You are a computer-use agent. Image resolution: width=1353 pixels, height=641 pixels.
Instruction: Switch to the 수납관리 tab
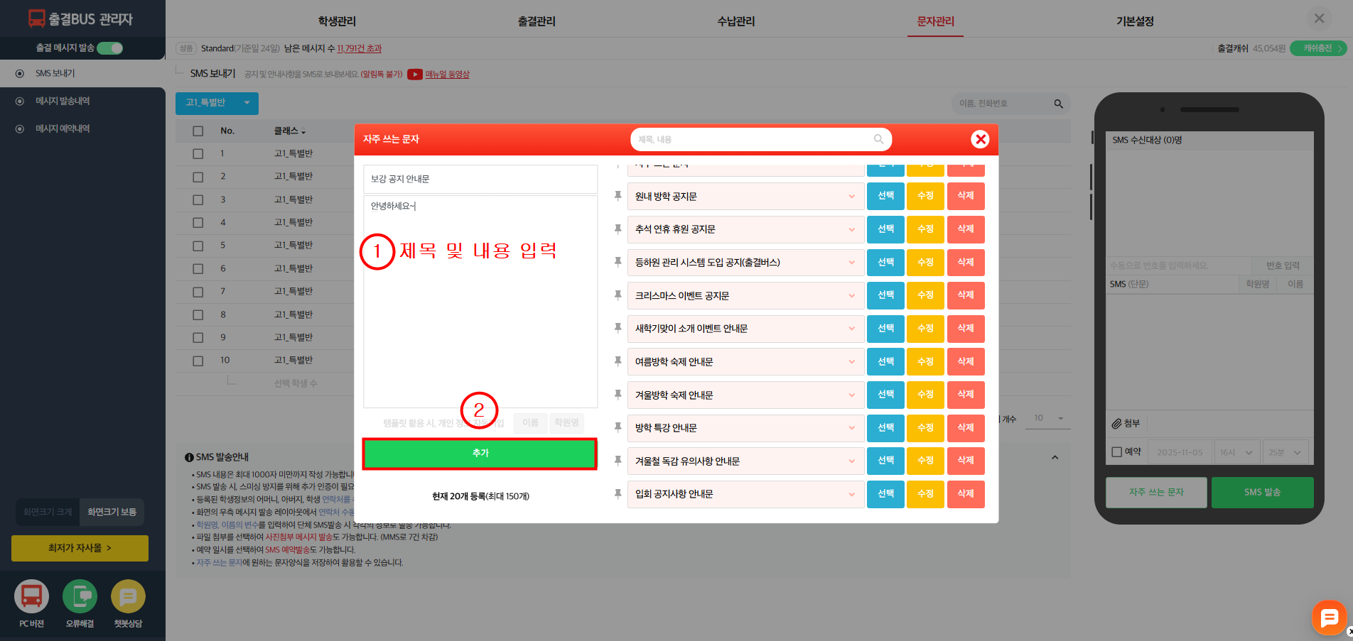click(x=735, y=21)
